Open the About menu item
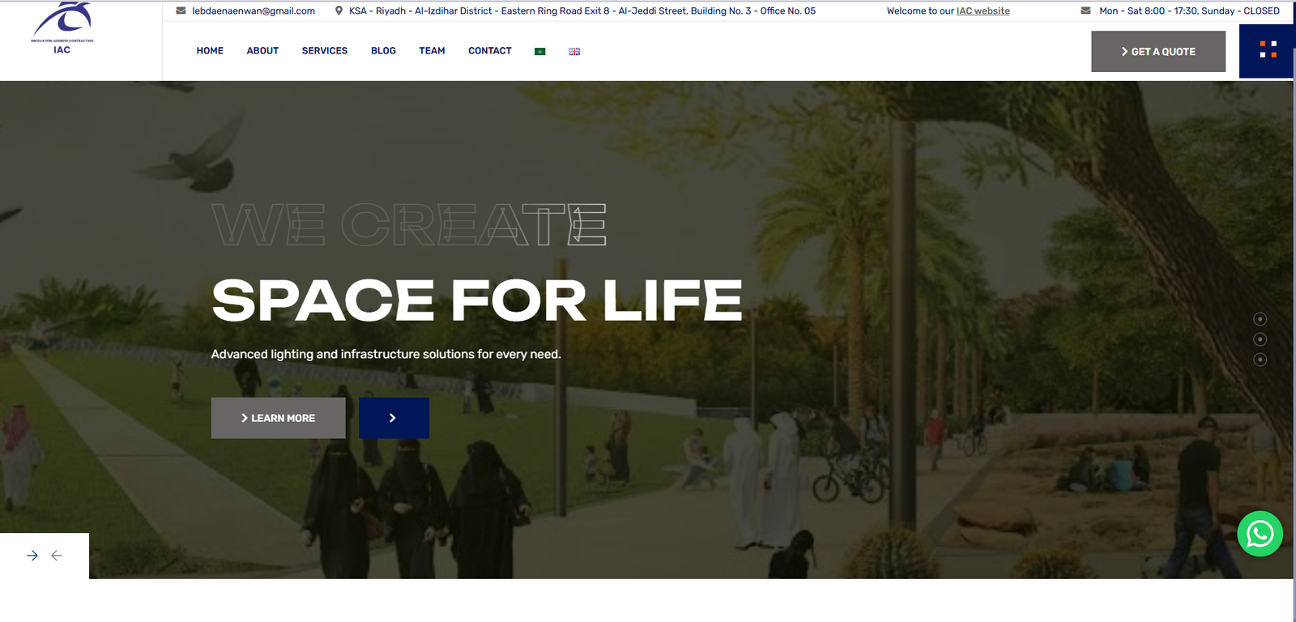This screenshot has height=622, width=1296. pyautogui.click(x=262, y=51)
